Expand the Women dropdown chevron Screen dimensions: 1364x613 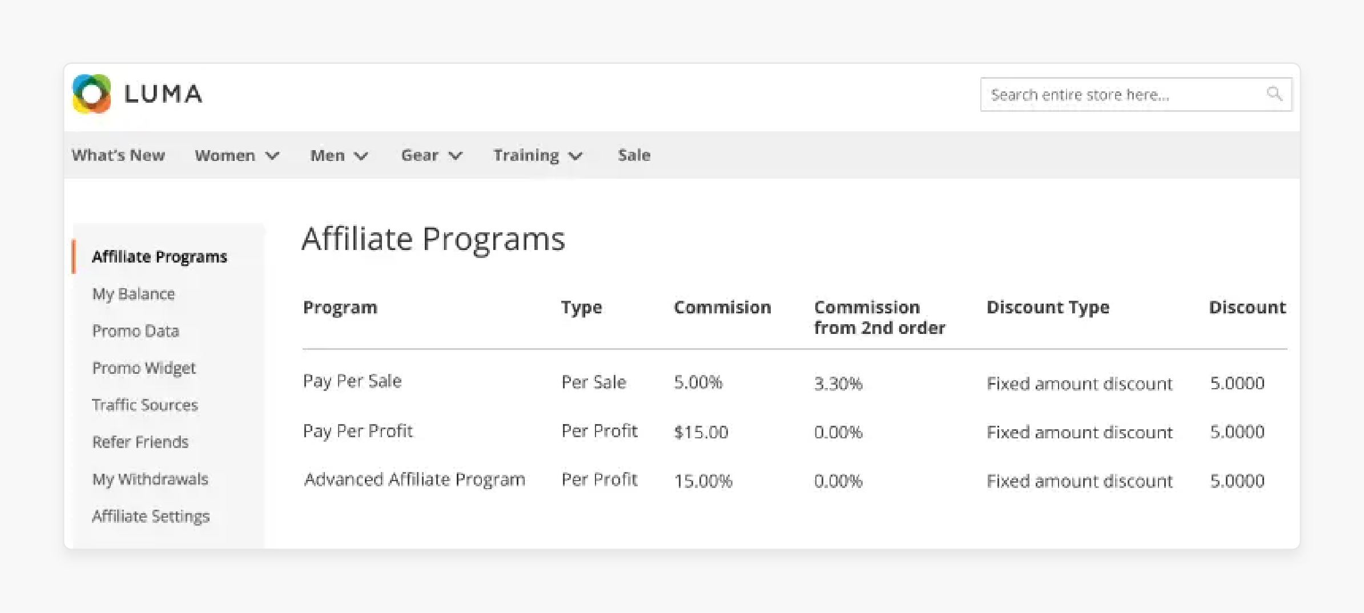(x=273, y=156)
